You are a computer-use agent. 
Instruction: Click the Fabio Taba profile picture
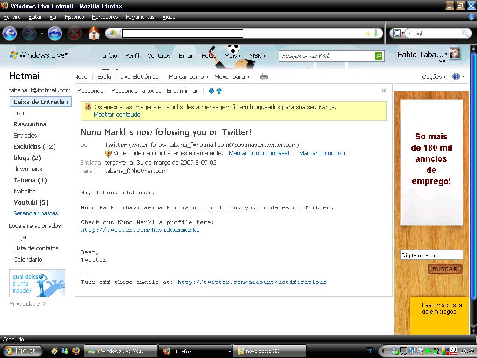click(x=455, y=54)
